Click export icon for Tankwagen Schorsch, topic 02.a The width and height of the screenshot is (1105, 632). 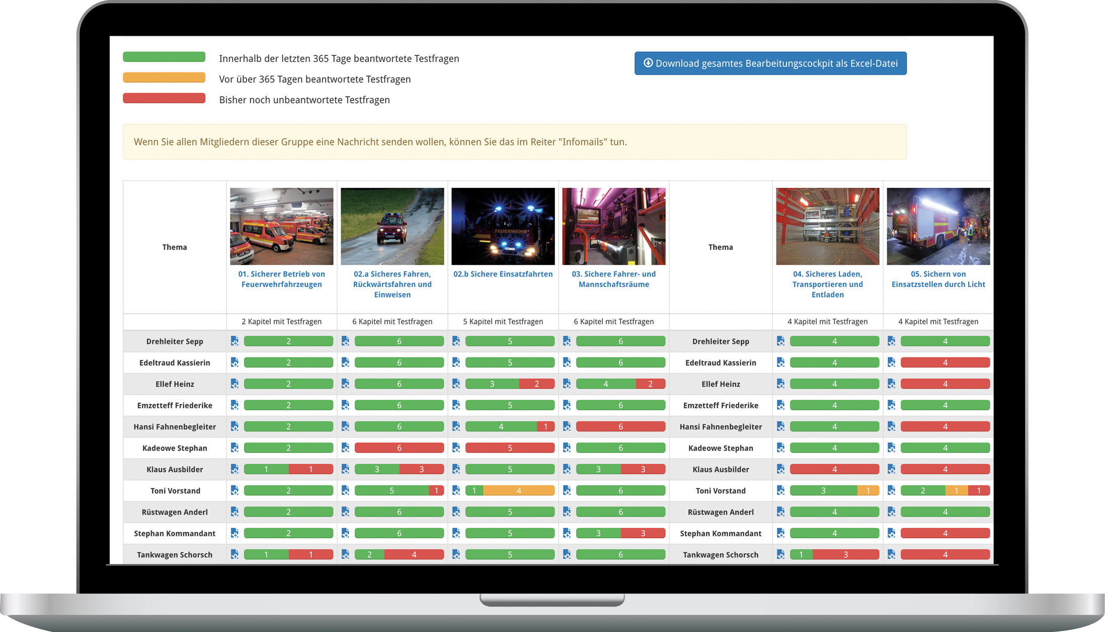point(345,554)
